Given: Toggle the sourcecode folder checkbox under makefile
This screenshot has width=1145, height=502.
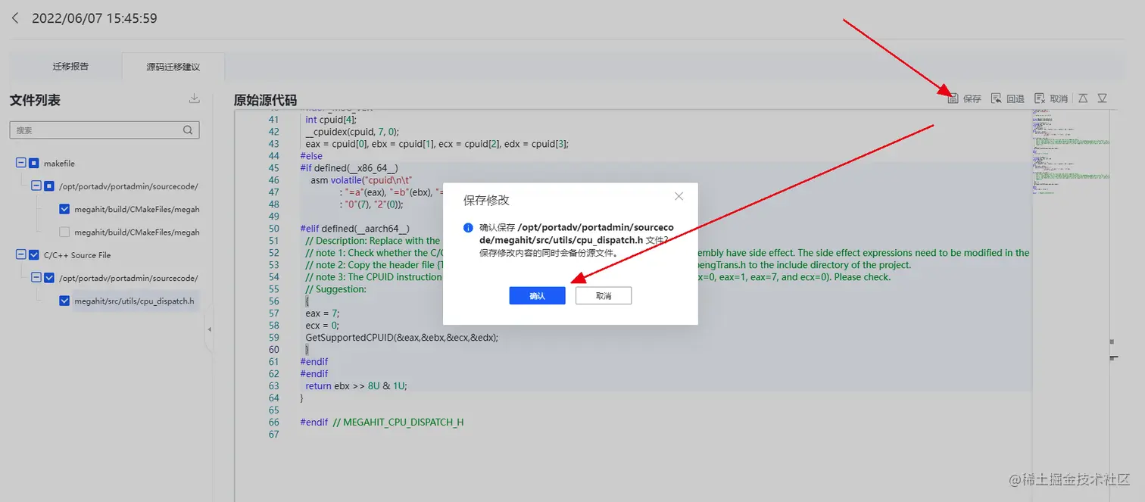Looking at the screenshot, I should [x=49, y=186].
